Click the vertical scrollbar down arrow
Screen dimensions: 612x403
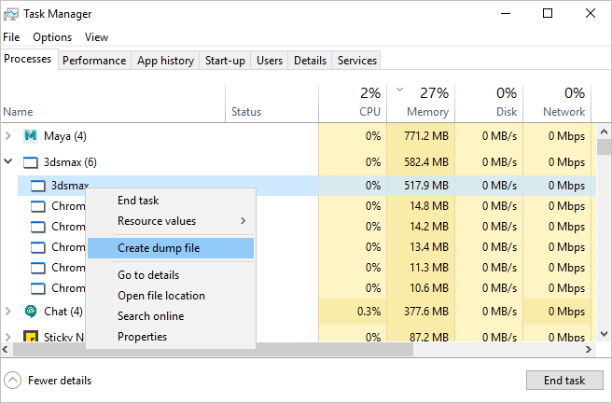[x=604, y=334]
